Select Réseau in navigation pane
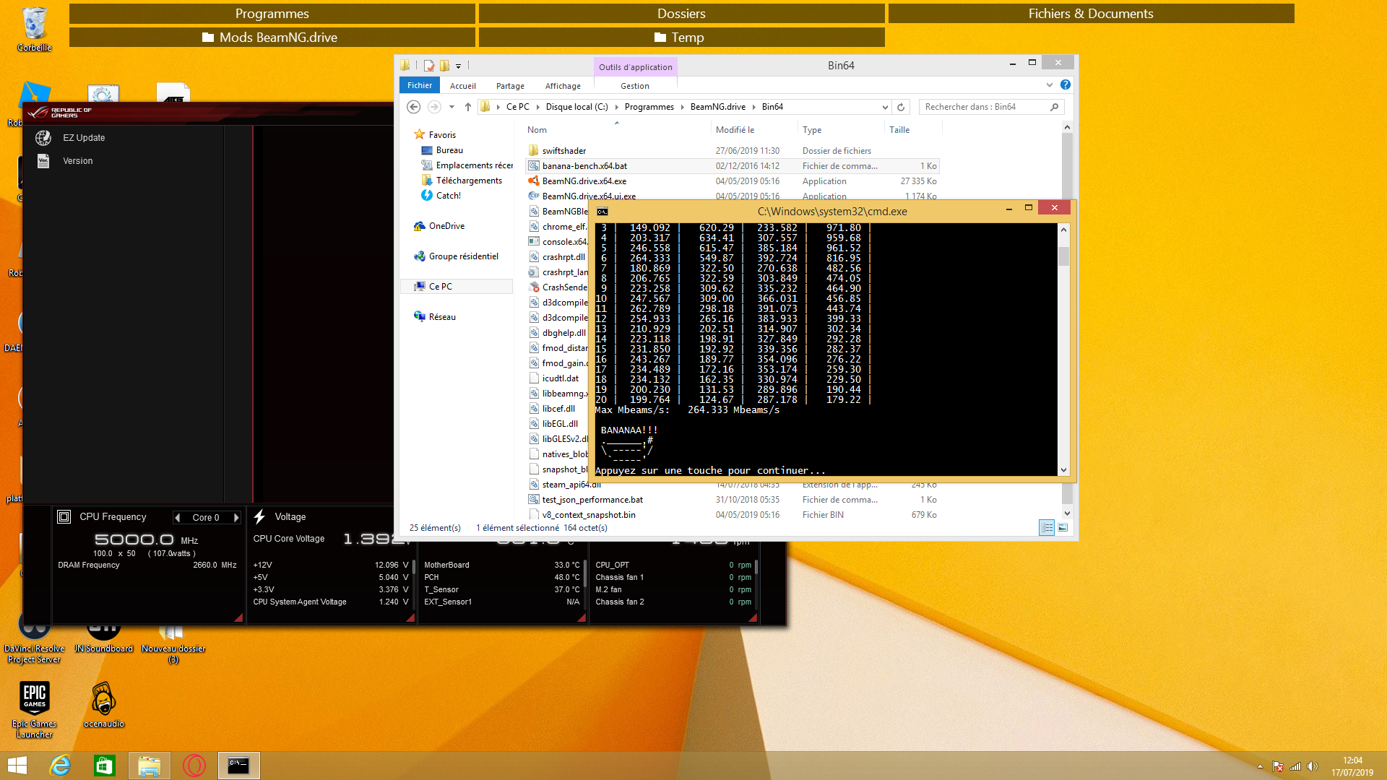The width and height of the screenshot is (1387, 780). pos(442,317)
